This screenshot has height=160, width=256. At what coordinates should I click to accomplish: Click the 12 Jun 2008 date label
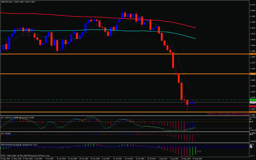click(x=61, y=159)
